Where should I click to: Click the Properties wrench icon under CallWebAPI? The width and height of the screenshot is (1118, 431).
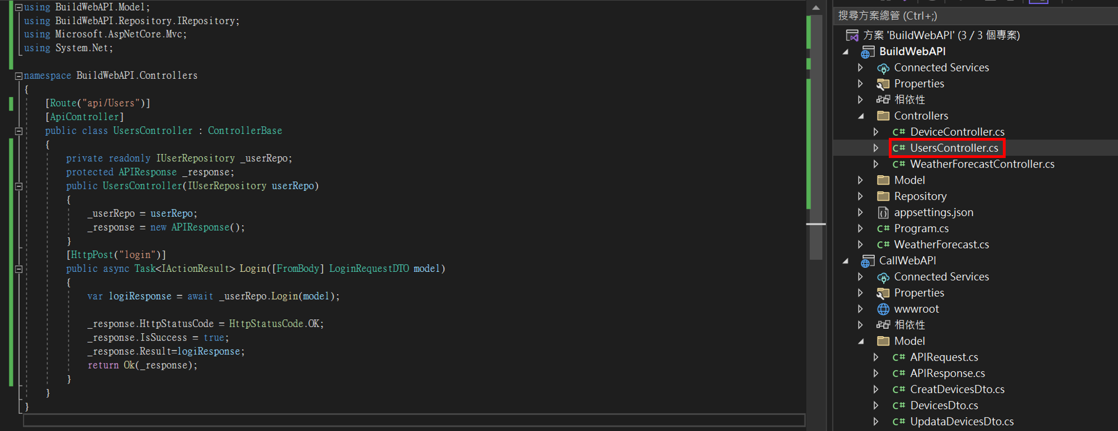pos(883,293)
